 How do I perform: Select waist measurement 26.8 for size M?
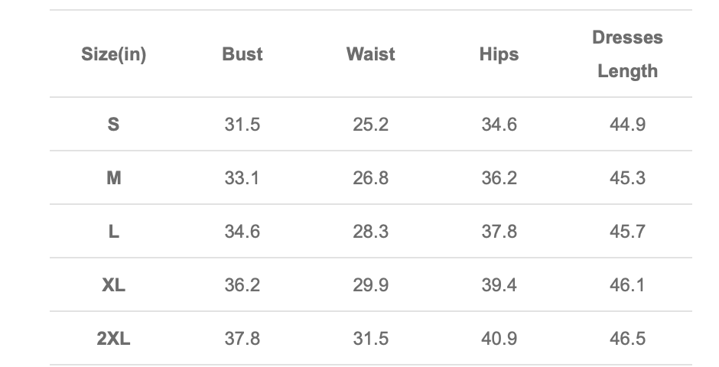click(x=370, y=178)
